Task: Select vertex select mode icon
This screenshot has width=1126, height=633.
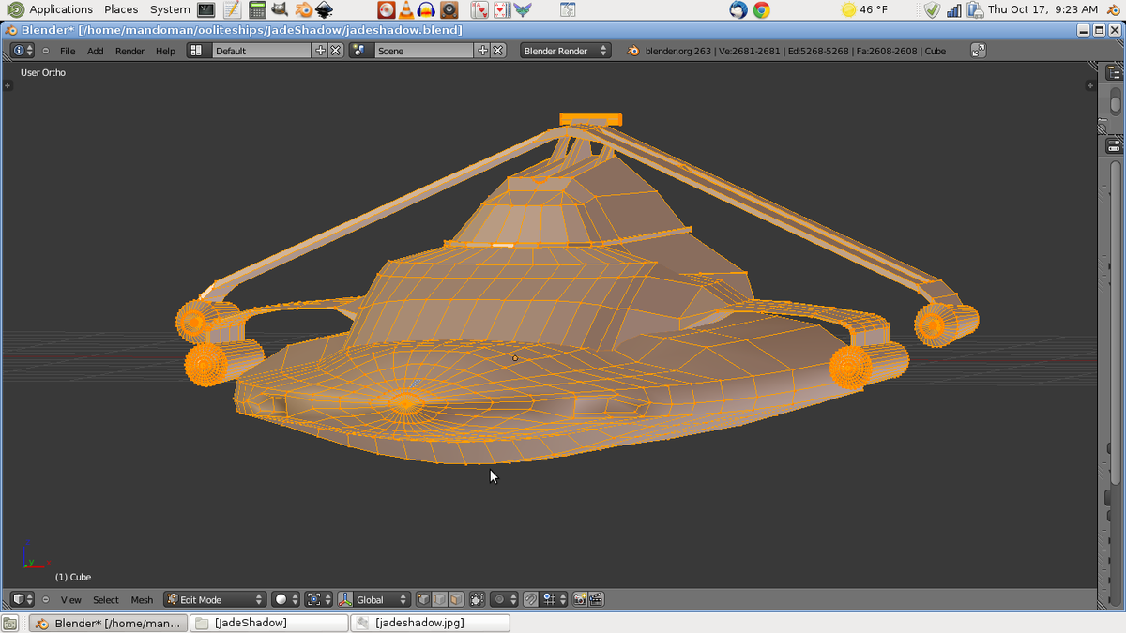Action: point(423,599)
